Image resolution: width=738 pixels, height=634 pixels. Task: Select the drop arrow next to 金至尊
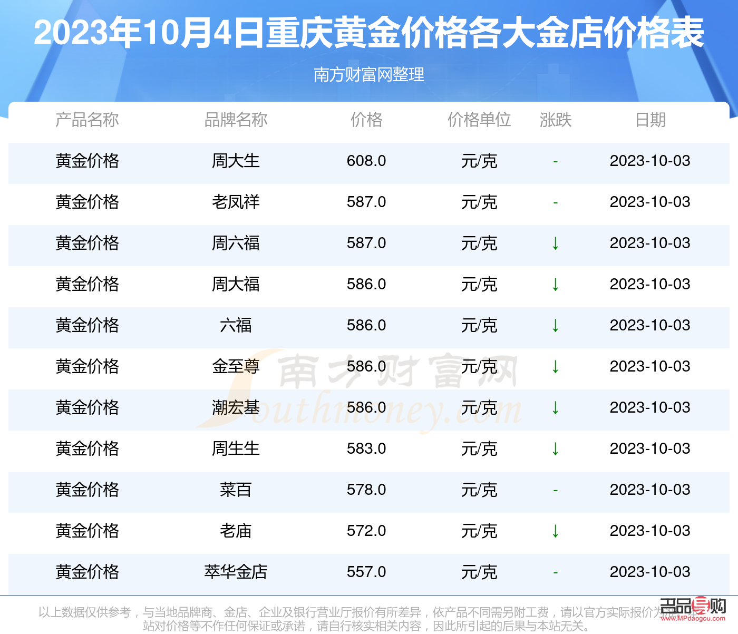(x=556, y=366)
